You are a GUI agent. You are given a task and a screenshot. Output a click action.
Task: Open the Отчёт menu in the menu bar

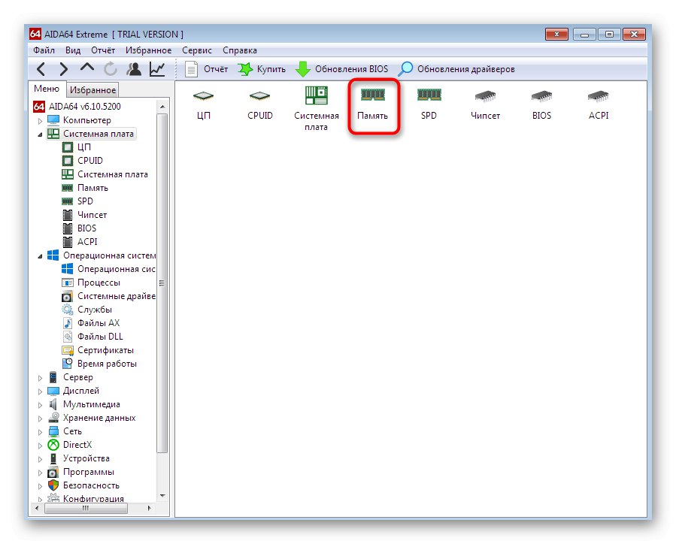pos(103,50)
